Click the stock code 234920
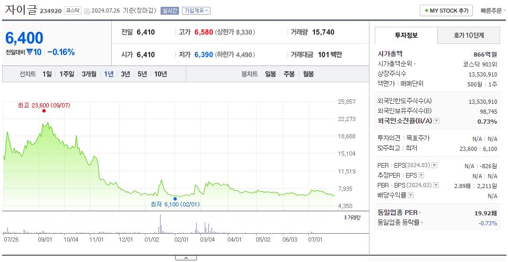The width and height of the screenshot is (508, 262). (50, 11)
